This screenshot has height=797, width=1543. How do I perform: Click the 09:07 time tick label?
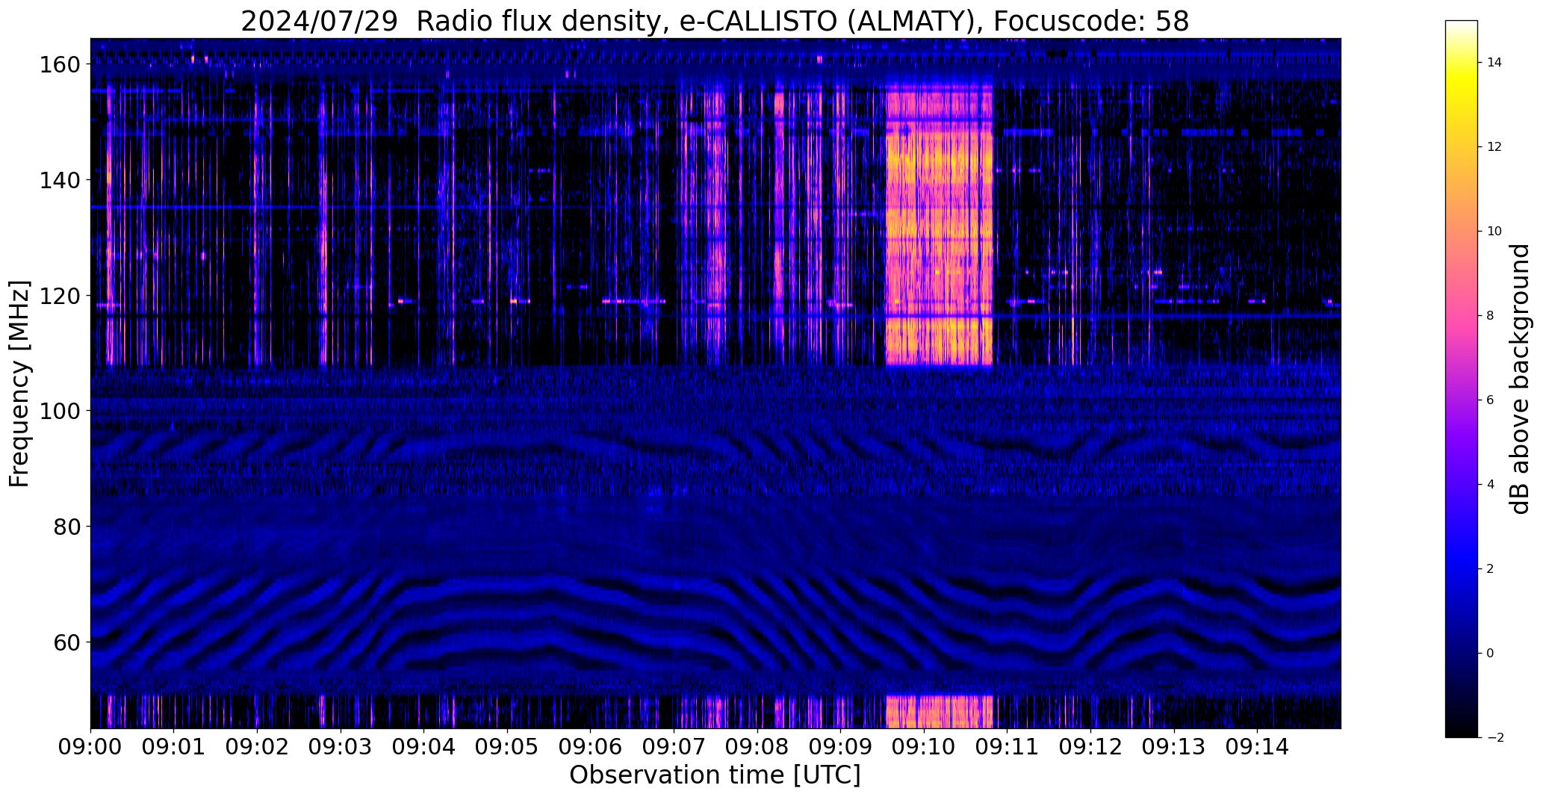click(674, 747)
